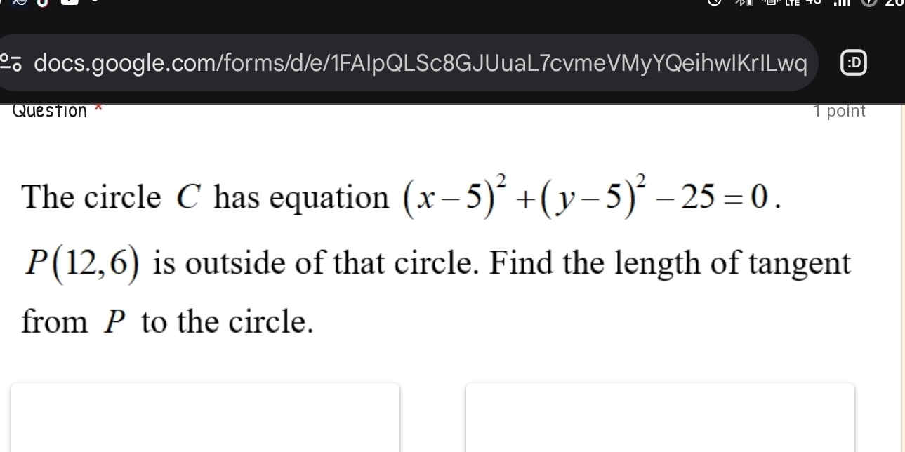
Task: Tap the LTE network indicator icon
Action: 792,4
